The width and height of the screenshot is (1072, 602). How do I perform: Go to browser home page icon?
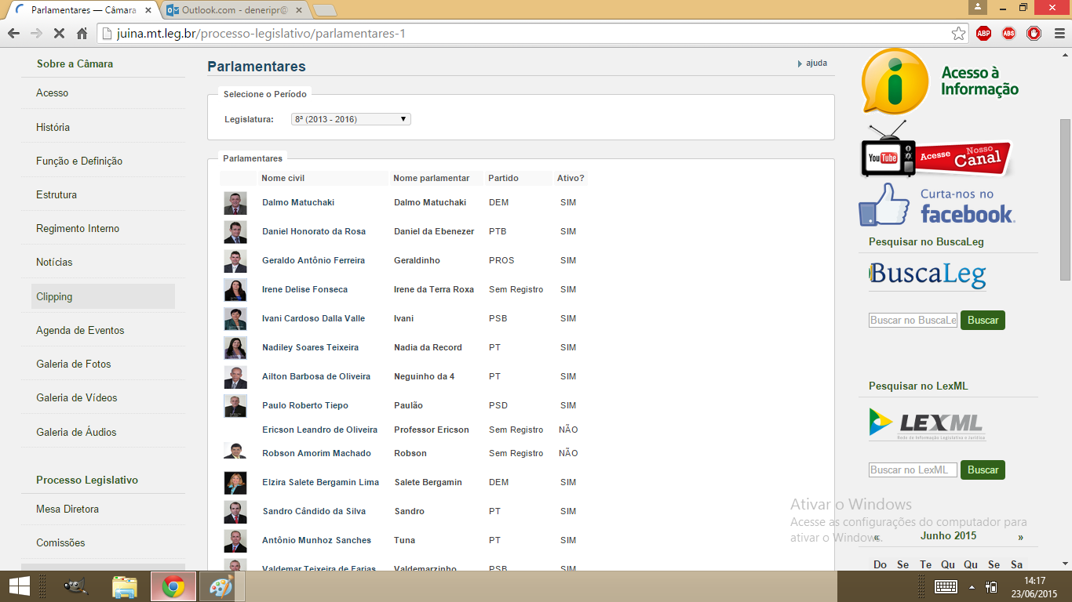82,34
